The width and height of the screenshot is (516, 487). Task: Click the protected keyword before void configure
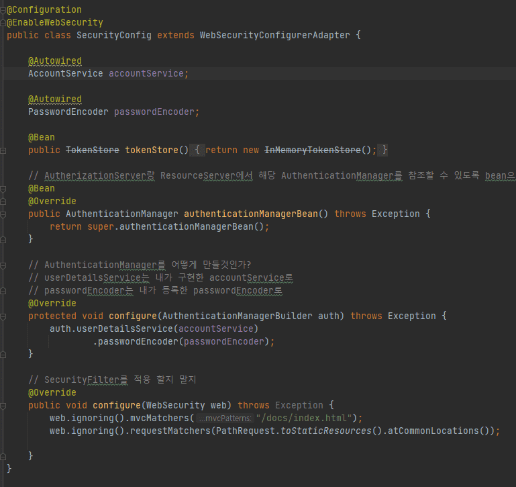(52, 316)
